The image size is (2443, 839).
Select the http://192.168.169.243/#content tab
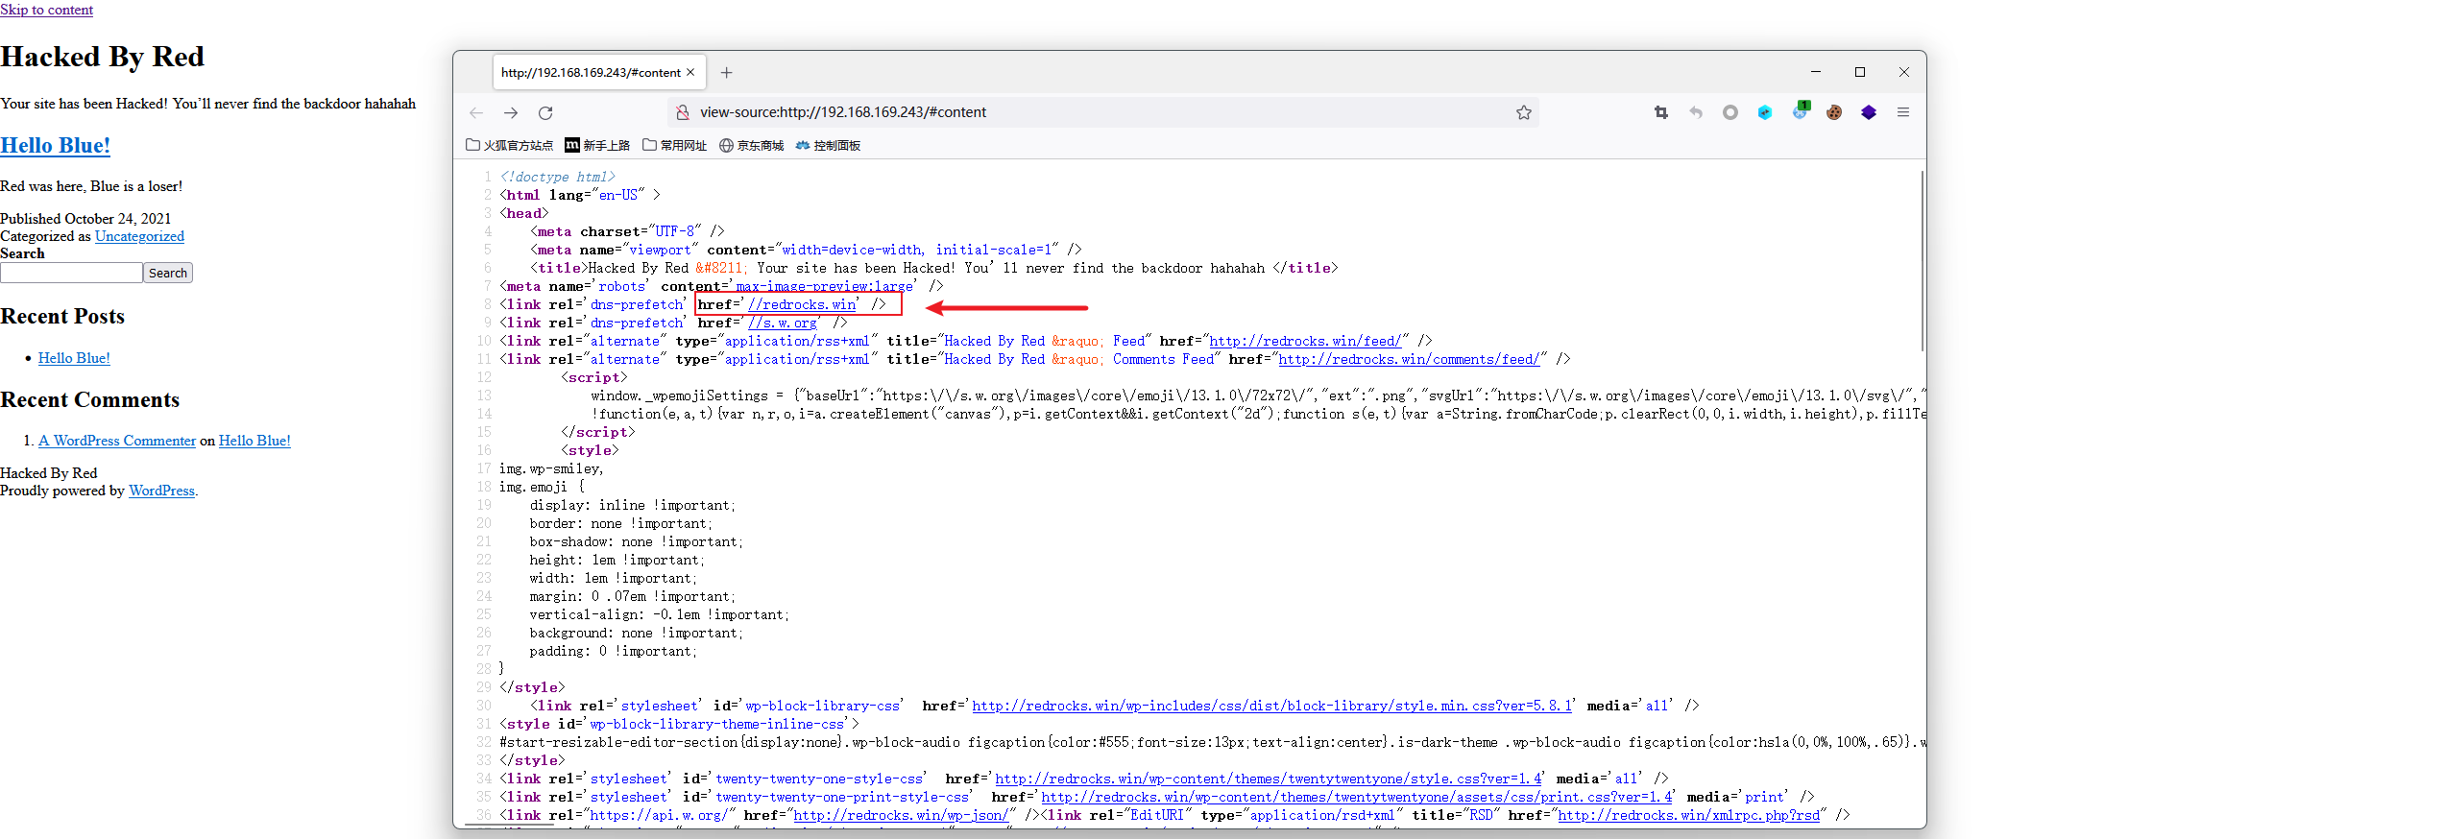pyautogui.click(x=599, y=72)
